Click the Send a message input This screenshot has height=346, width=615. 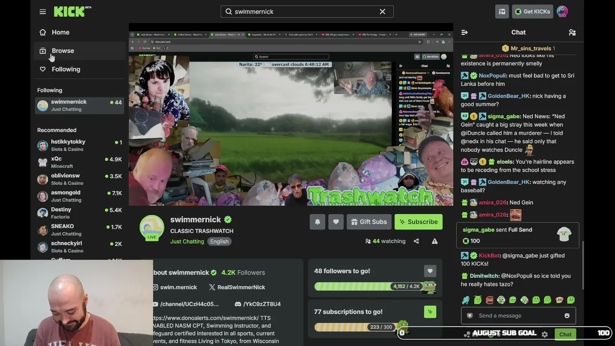518,316
